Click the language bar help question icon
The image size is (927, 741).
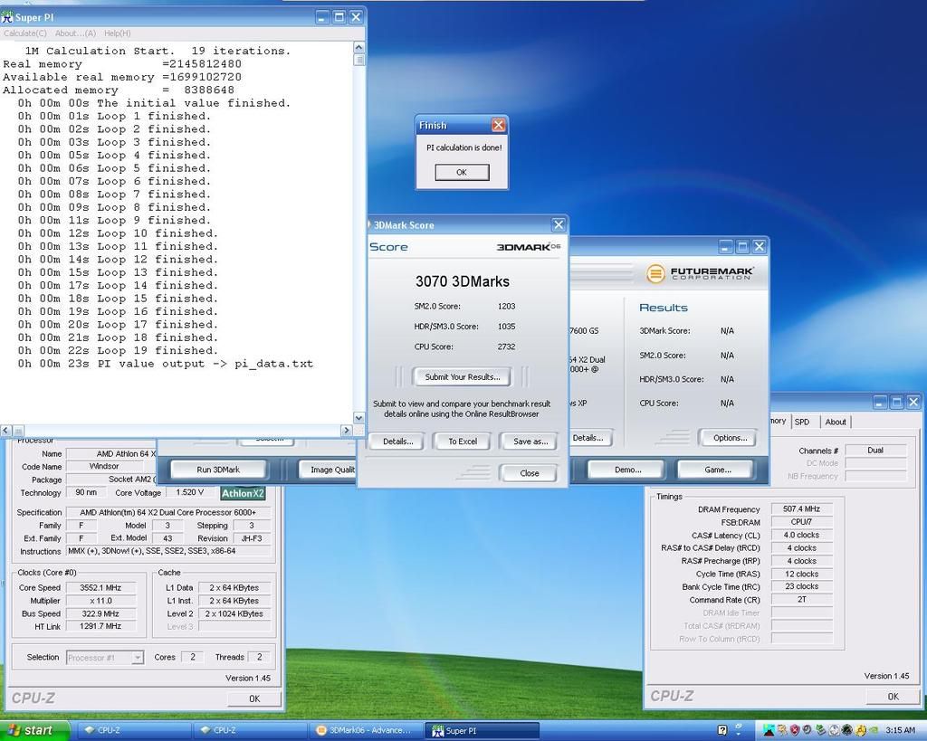722,730
